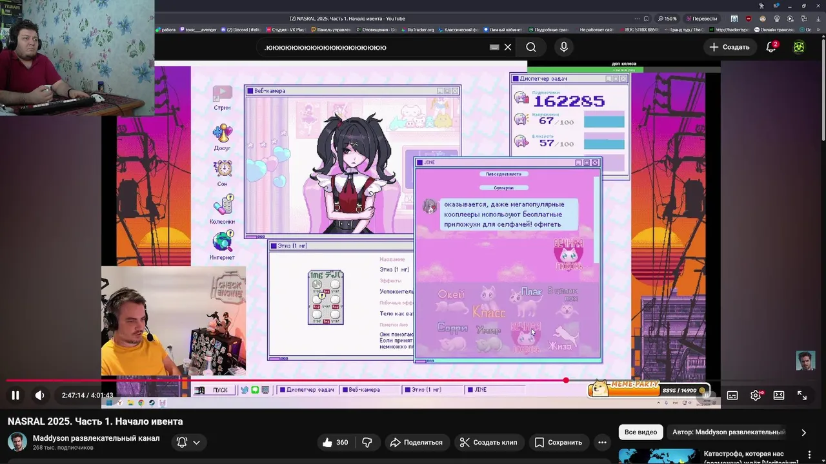Viewport: 826px width, 464px height.
Task: Click the red video progress bar scrubber
Action: [566, 381]
